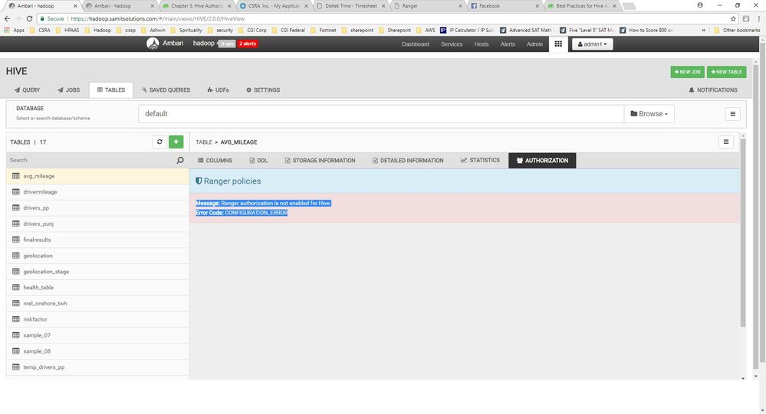The width and height of the screenshot is (766, 414).
Task: Open the table actions hamburger menu
Action: [x=725, y=142]
